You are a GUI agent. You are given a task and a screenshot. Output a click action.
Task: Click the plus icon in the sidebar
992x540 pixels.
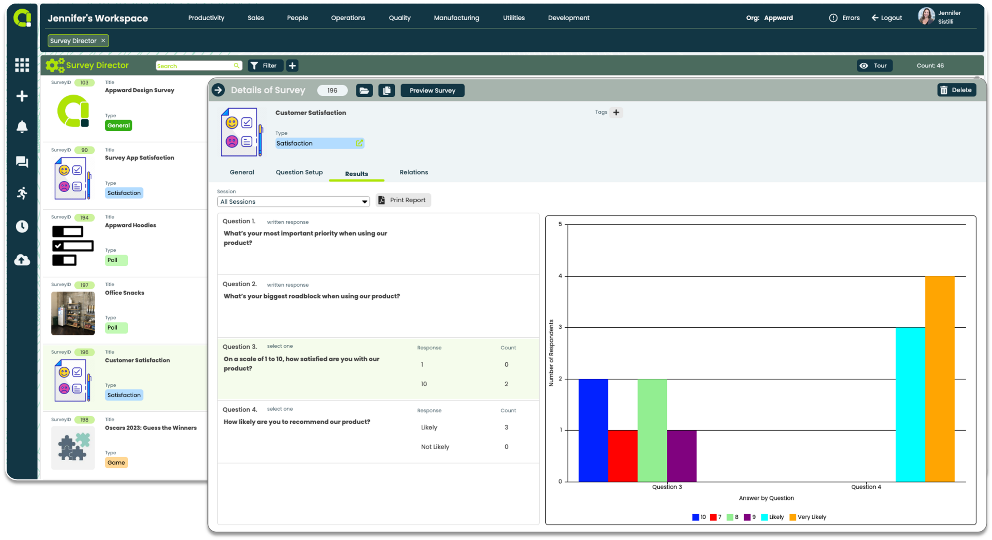(22, 96)
